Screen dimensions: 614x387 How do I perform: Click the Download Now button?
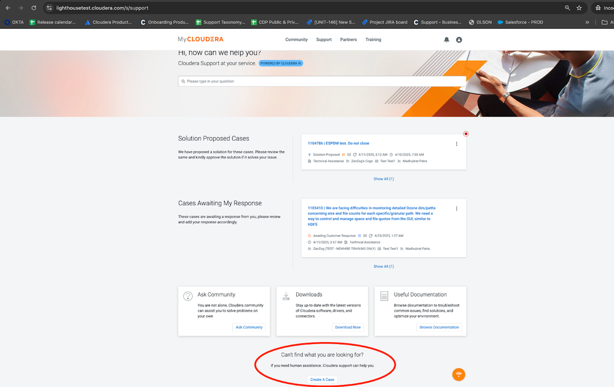click(348, 327)
